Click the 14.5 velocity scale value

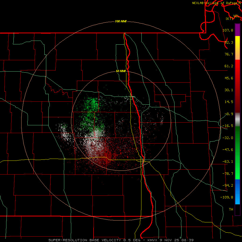pyautogui.click(x=229, y=102)
